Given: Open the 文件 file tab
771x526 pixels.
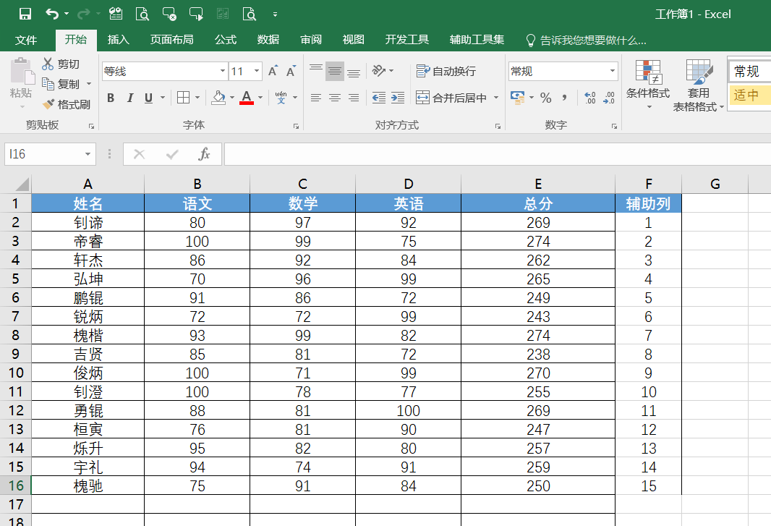Looking at the screenshot, I should coord(25,40).
